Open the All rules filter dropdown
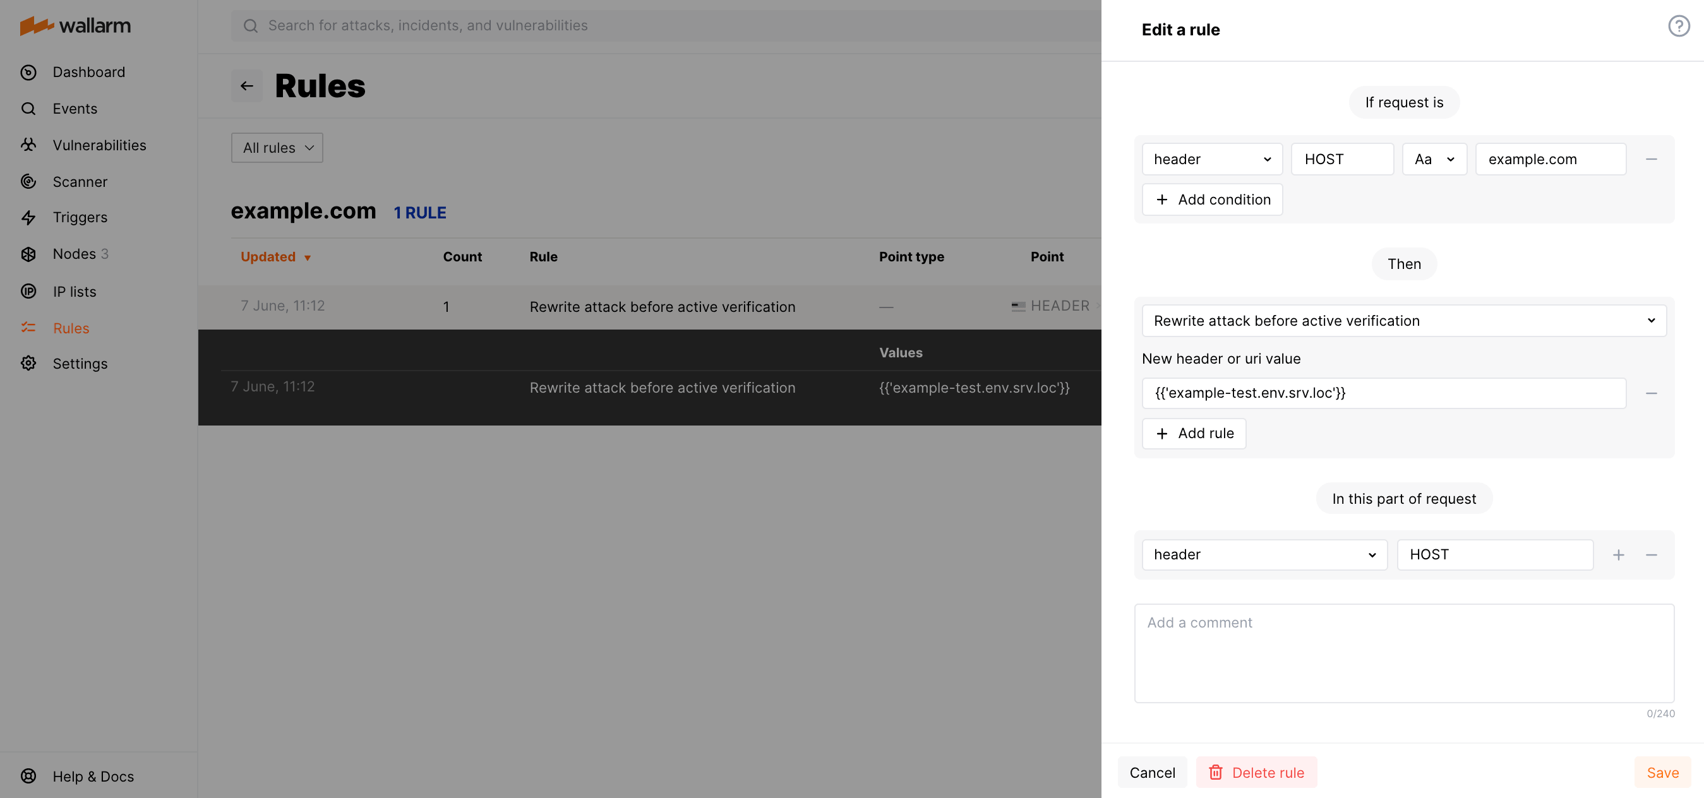1704x798 pixels. pyautogui.click(x=277, y=148)
